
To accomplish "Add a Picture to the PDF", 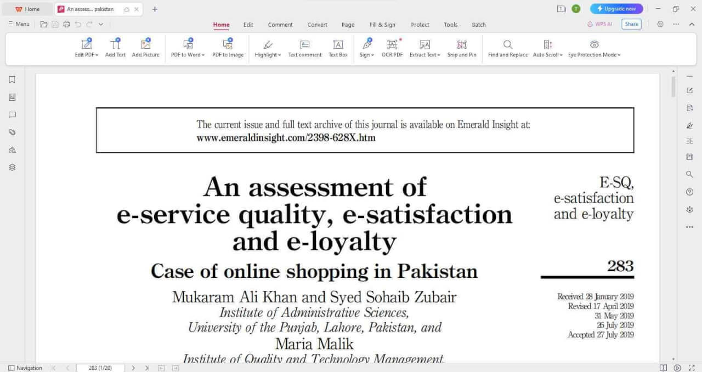I will click(145, 48).
